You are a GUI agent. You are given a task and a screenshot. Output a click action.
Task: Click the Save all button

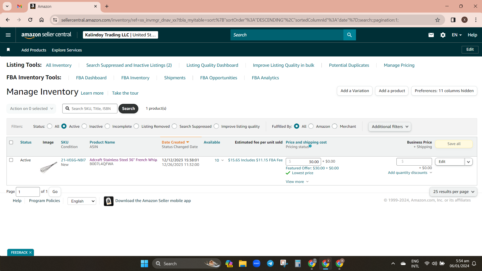[x=454, y=144]
